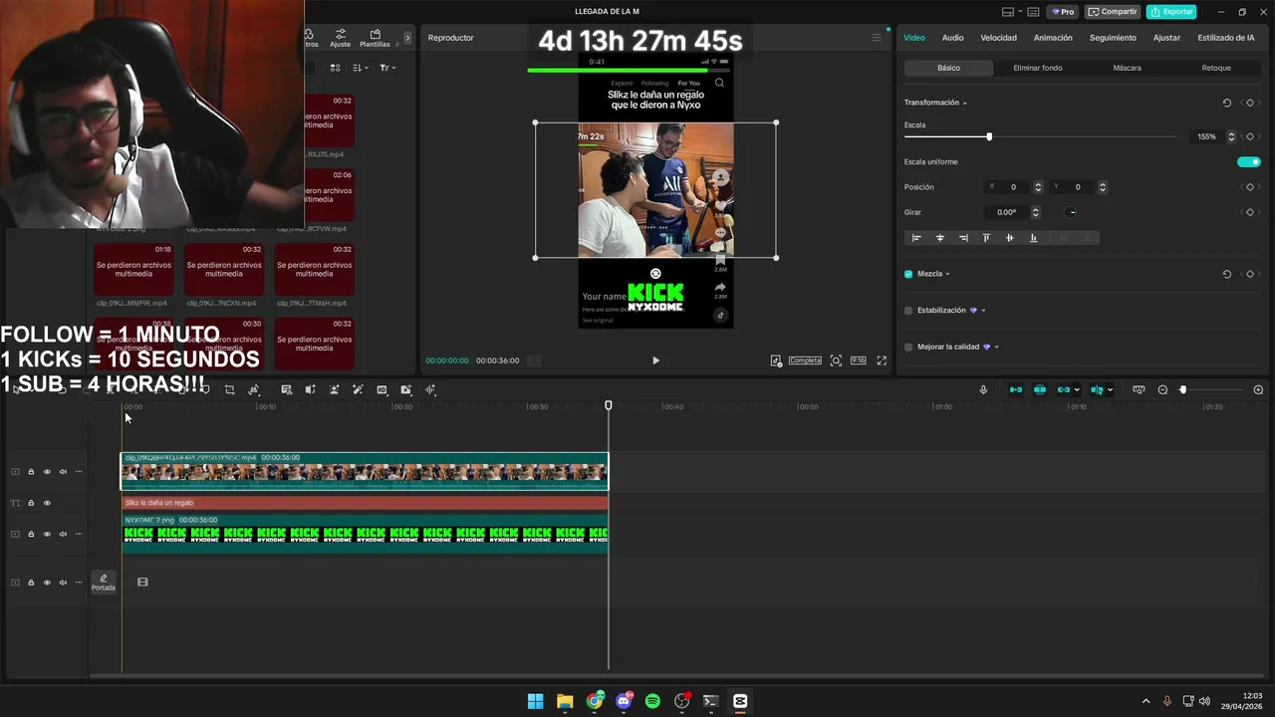Open the media filter dropdown
The image size is (1275, 717).
pos(387,68)
